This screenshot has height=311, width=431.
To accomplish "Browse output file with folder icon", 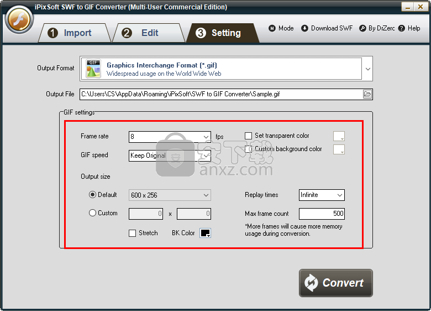I will pyautogui.click(x=367, y=95).
